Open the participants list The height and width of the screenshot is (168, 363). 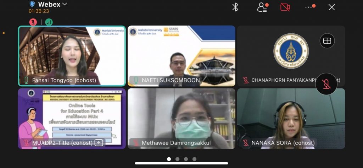[x=262, y=7]
